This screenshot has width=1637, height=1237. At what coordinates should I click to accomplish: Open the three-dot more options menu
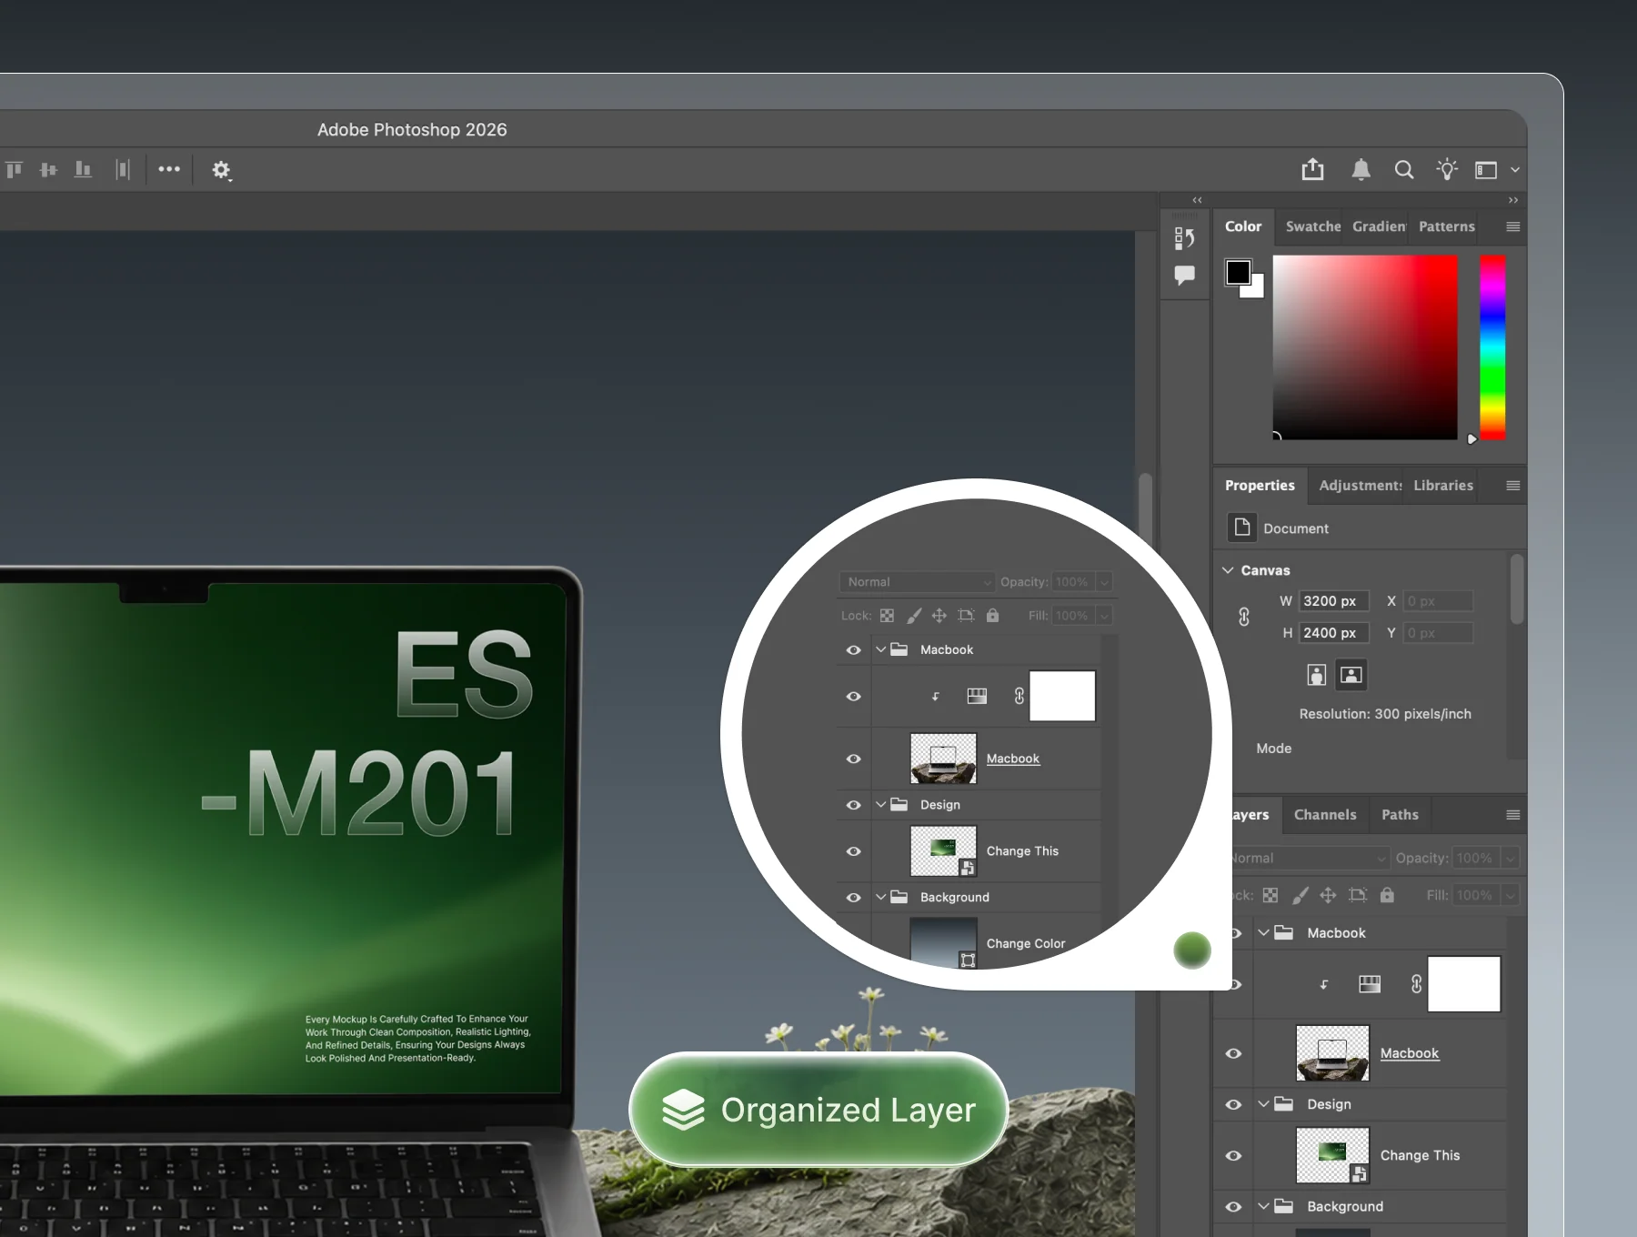(169, 169)
